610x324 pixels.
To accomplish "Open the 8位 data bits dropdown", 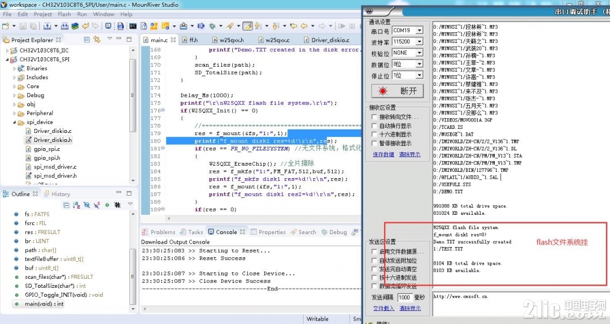I will (419, 64).
